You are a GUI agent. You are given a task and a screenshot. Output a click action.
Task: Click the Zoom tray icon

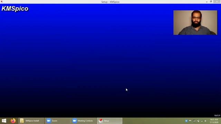pyautogui.click(x=186, y=121)
